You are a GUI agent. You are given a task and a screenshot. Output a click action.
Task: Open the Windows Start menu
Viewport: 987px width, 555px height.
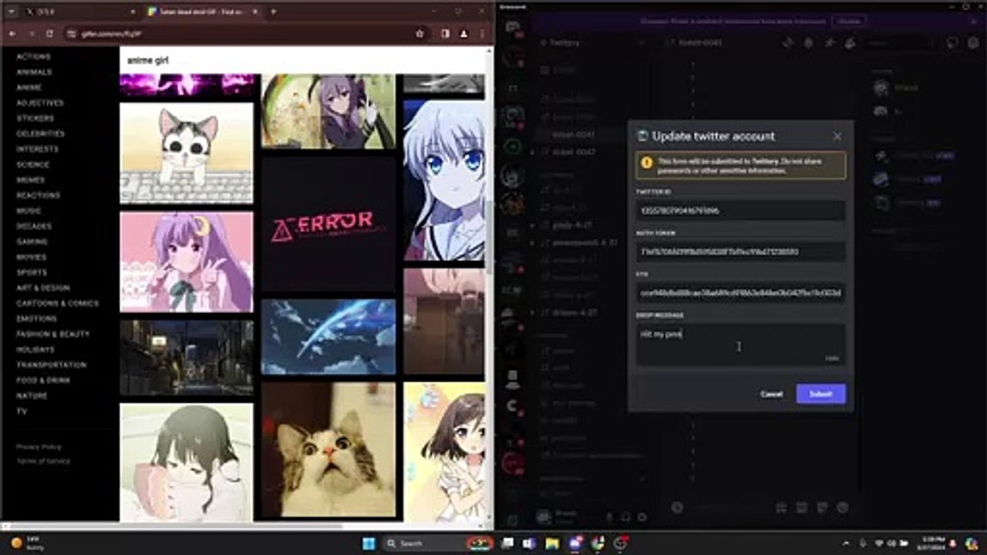[369, 543]
